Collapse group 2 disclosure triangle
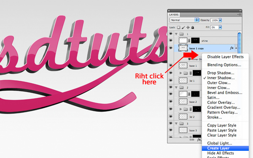 point(176,87)
